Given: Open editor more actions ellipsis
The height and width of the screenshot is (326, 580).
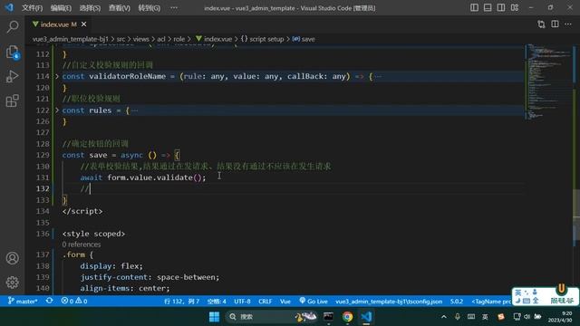Looking at the screenshot, I should pyautogui.click(x=568, y=24).
